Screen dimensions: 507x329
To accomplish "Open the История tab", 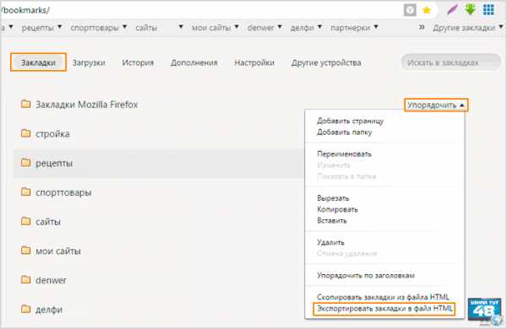I will 138,62.
